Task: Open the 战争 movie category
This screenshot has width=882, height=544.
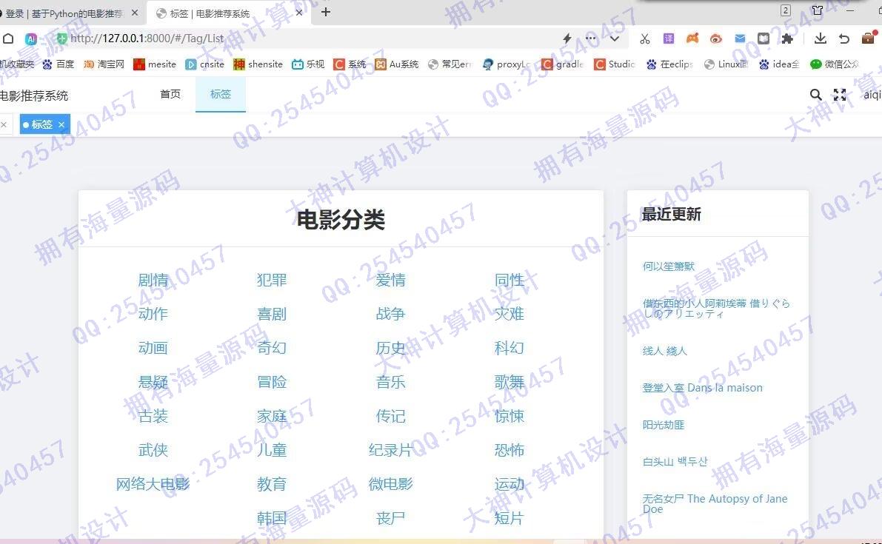Action: (390, 314)
